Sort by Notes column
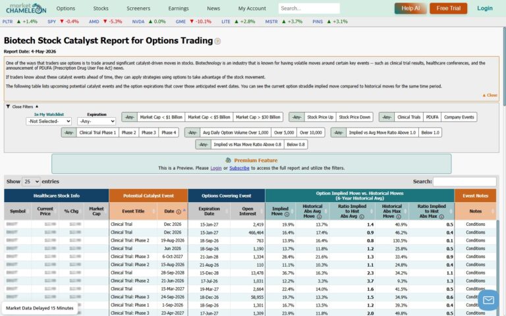506x316 pixels. tap(475, 211)
